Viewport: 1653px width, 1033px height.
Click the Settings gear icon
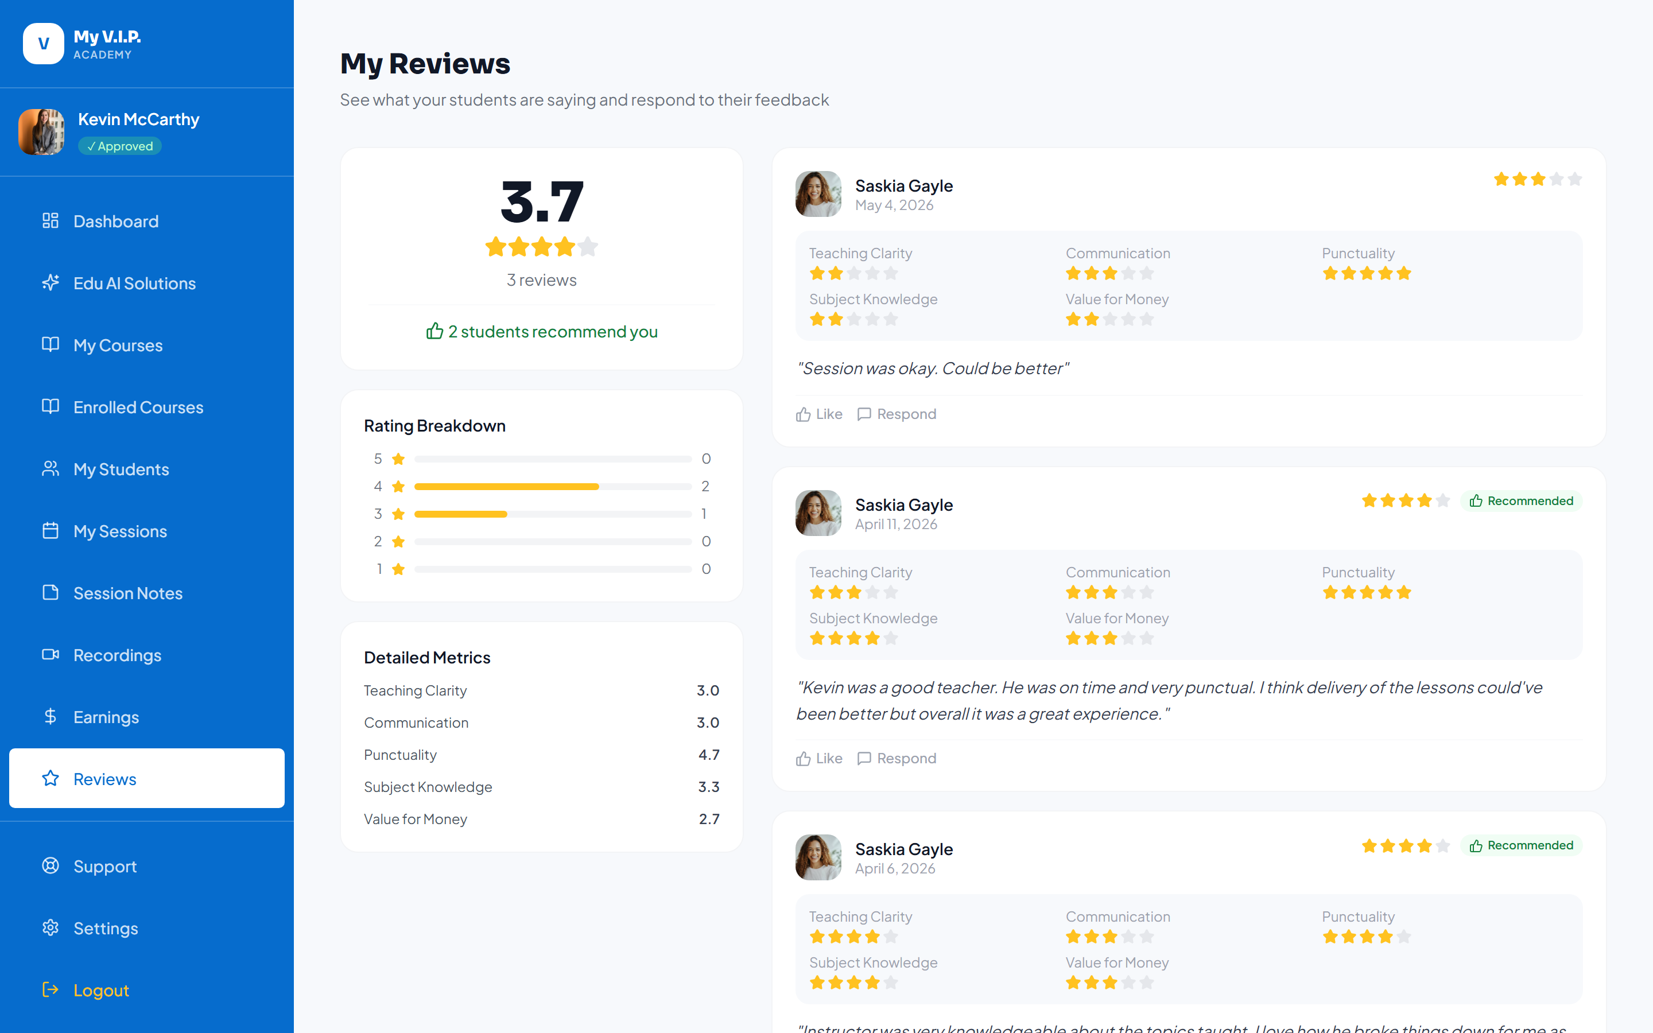[x=51, y=928]
